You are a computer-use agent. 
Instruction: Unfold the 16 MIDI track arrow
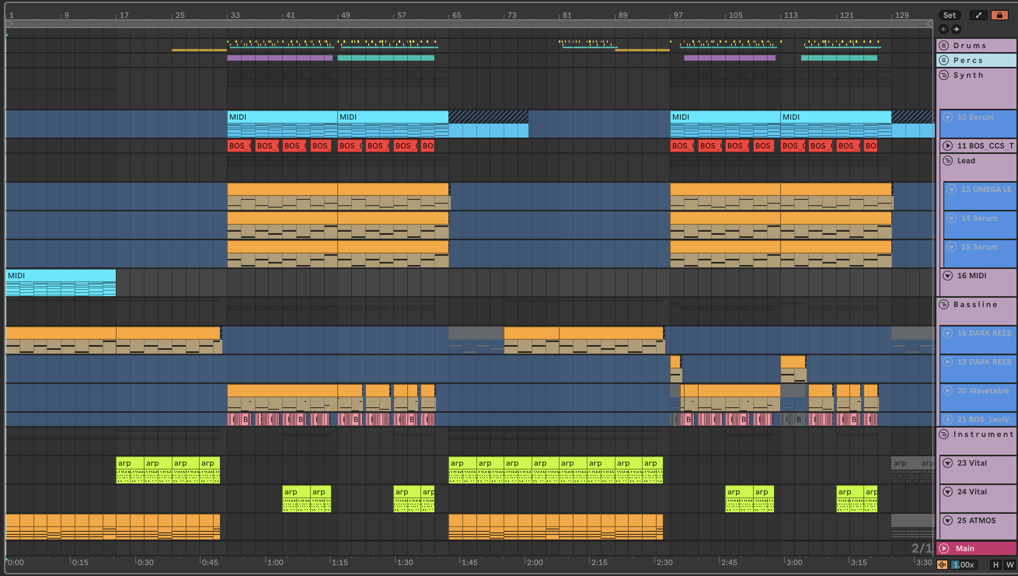[948, 276]
